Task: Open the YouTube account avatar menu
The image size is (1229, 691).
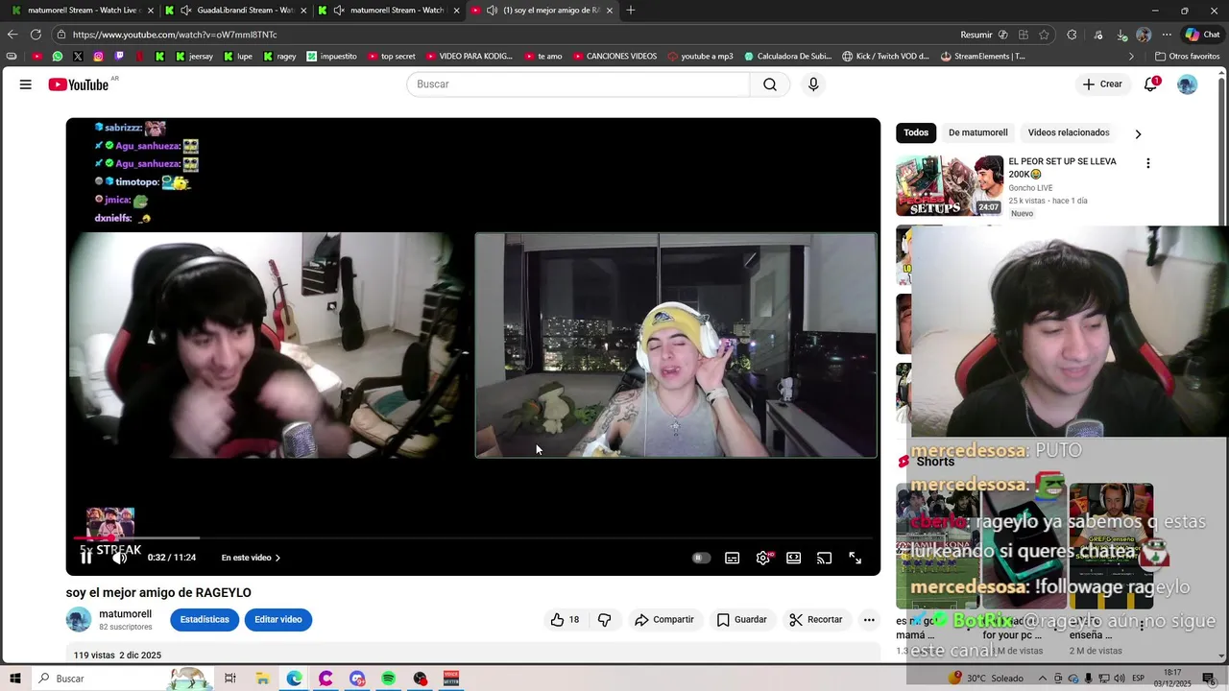Action: click(1188, 84)
